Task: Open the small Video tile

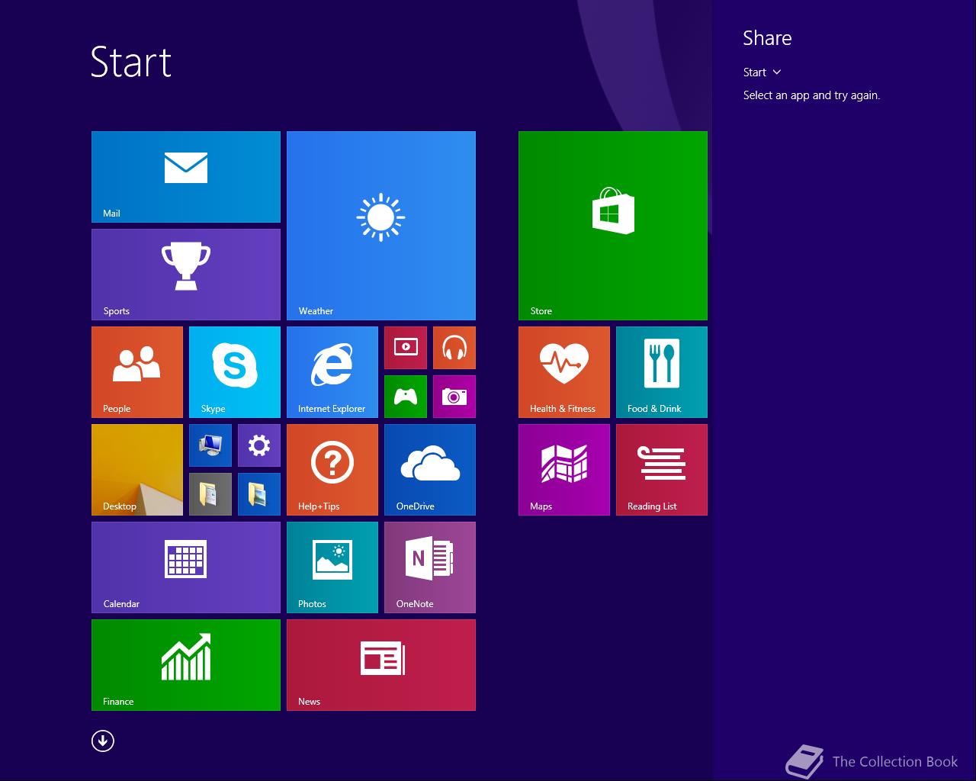Action: point(406,348)
